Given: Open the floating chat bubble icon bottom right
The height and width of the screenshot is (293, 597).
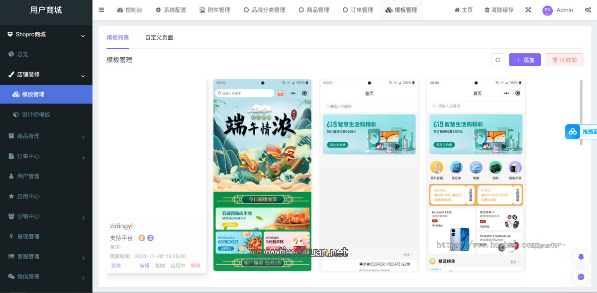Looking at the screenshot, I should (x=580, y=277).
